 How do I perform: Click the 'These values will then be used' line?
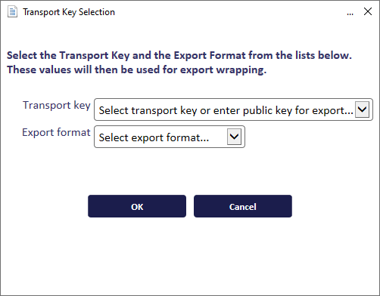click(x=136, y=69)
